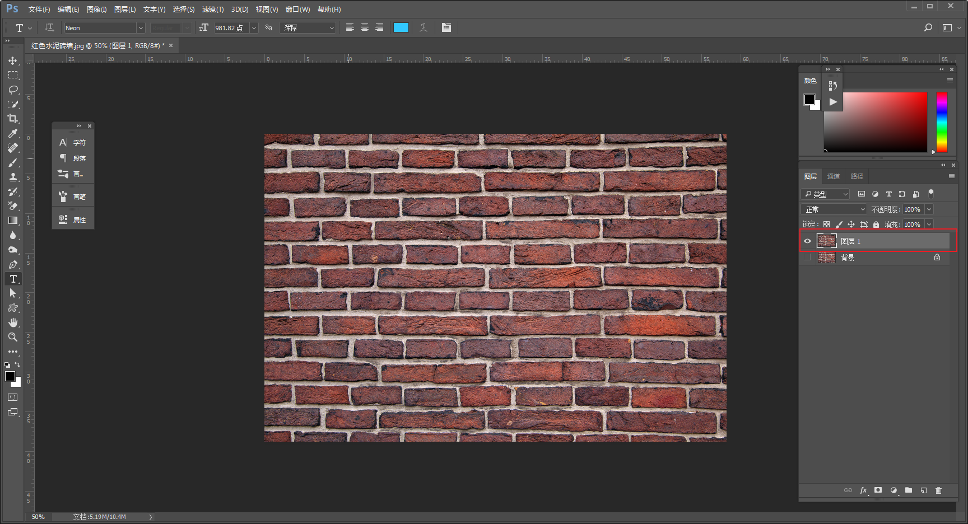Open the 属性 panel button
968x524 pixels.
73,220
